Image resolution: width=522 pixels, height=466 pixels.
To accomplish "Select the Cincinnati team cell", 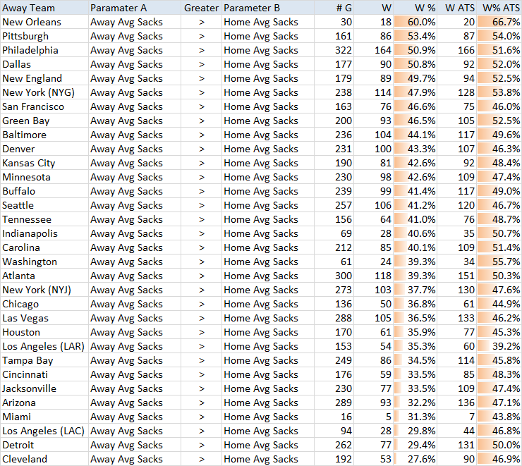I will click(44, 374).
